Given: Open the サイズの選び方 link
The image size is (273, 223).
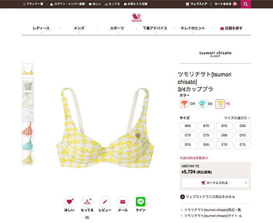Looking at the screenshot, I should [237, 118].
